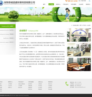The height and width of the screenshot is (97, 92).
Task: Click the company website URL in footer
Action: [78, 84]
